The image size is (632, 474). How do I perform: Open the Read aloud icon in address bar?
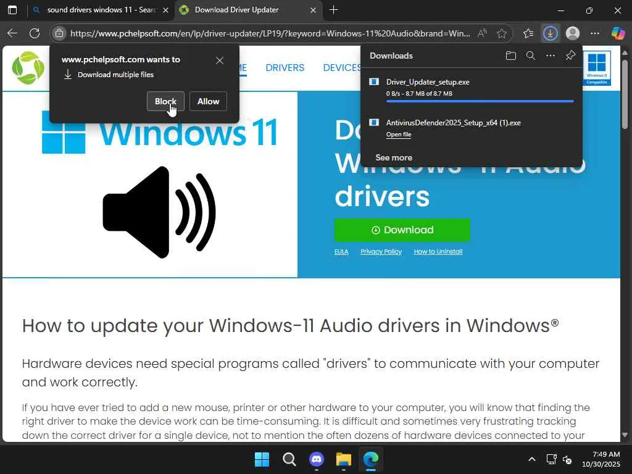pos(482,33)
